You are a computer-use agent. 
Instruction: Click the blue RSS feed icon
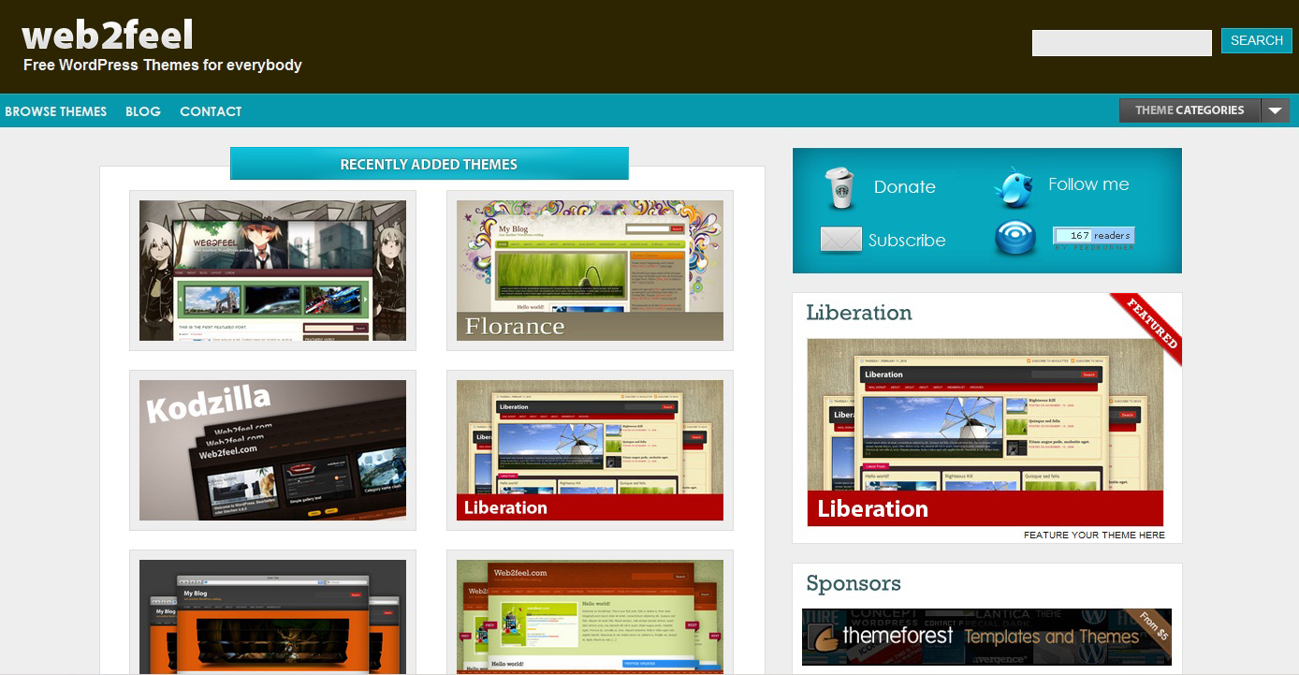pos(1015,238)
